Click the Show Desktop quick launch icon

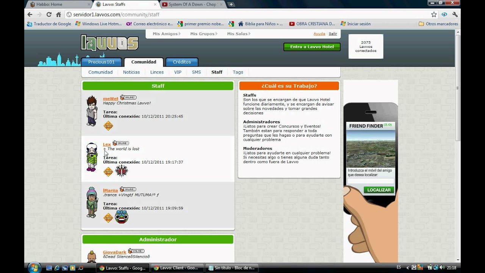[x=49, y=268]
